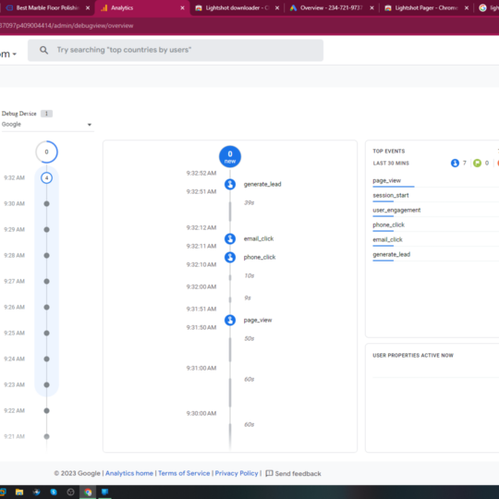Click user_engagement in the Top Events list
This screenshot has height=499, width=499.
pyautogui.click(x=396, y=210)
